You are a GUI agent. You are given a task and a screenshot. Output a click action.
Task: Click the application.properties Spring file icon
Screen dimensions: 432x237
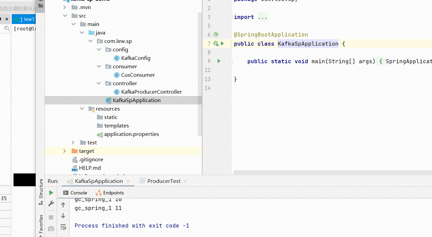point(100,135)
